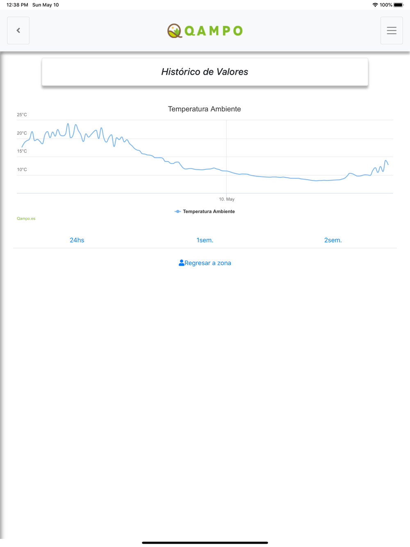Tap the Wi-Fi status icon
This screenshot has width=410, height=547.
coord(375,5)
